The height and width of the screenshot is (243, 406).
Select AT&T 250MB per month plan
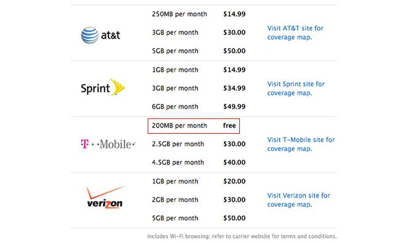pyautogui.click(x=199, y=14)
